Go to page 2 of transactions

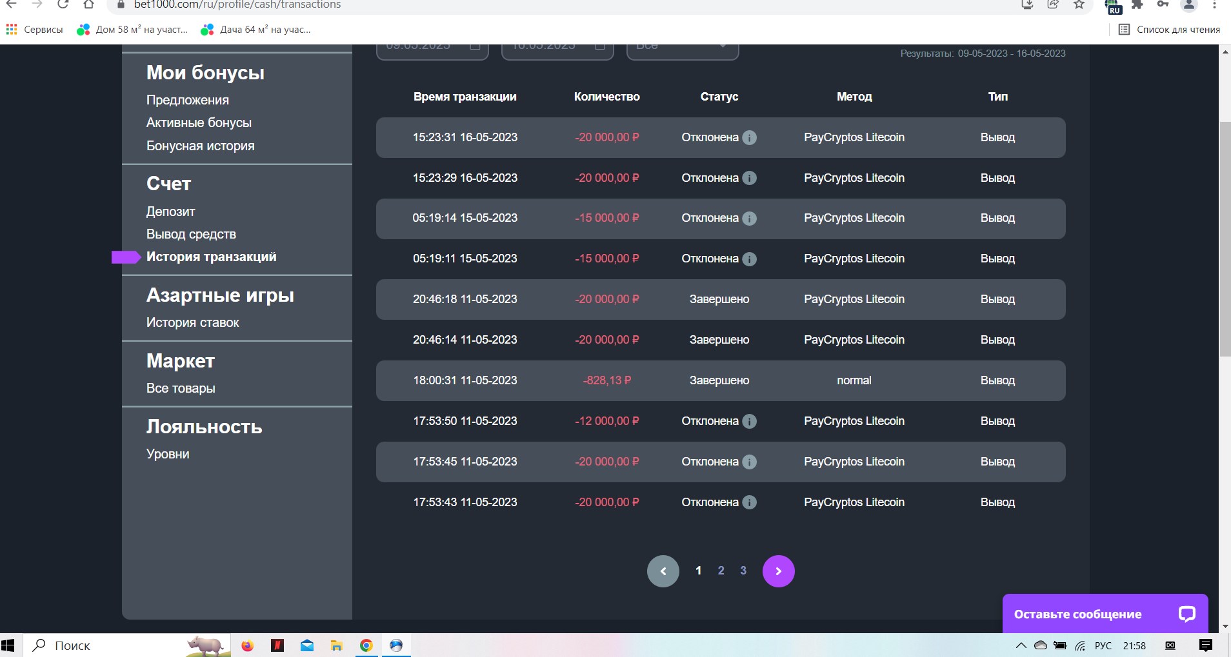pyautogui.click(x=721, y=571)
